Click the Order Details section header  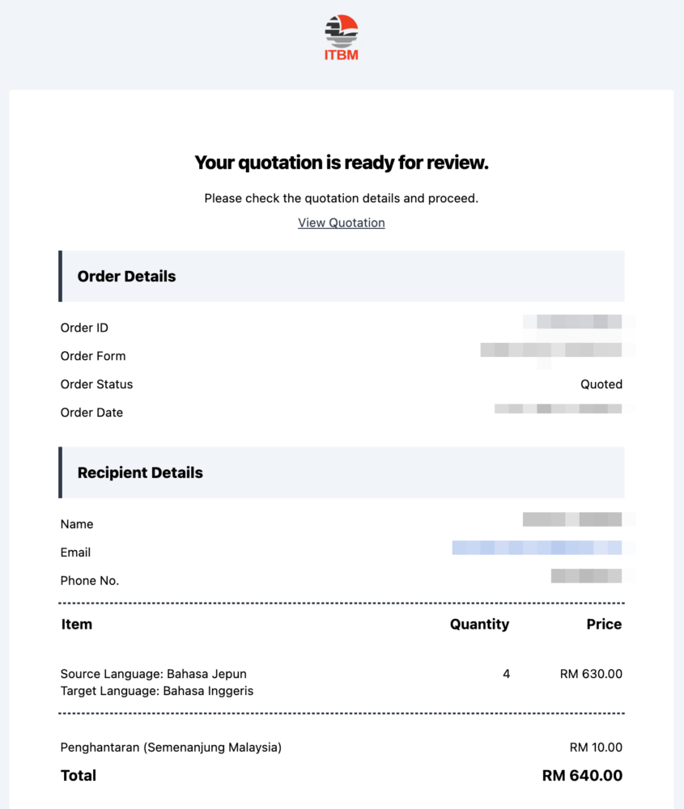[x=126, y=276]
